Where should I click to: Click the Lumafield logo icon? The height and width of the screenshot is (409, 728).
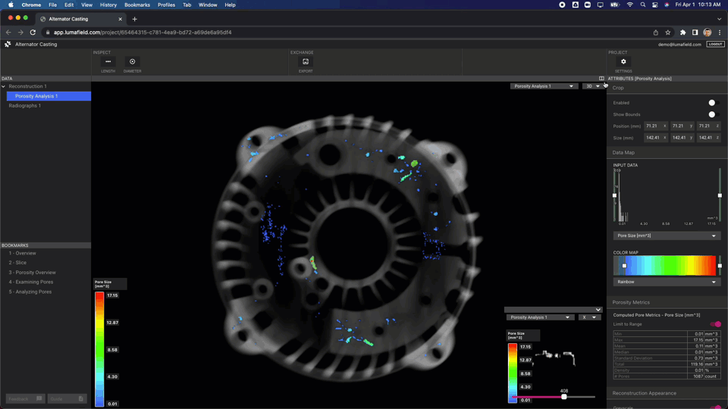point(8,44)
